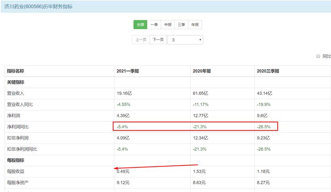The width and height of the screenshot is (331, 192).
Task: Switch to the 三季 report tab
Action: tap(181, 25)
